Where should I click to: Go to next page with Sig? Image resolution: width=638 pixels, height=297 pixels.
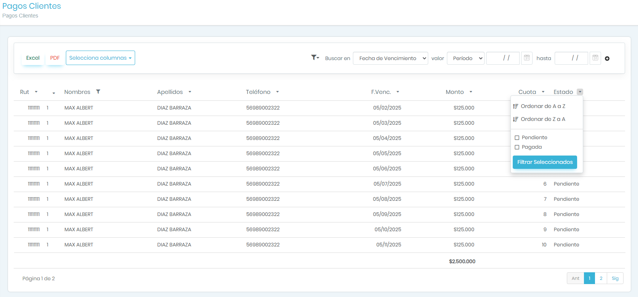pyautogui.click(x=615, y=278)
